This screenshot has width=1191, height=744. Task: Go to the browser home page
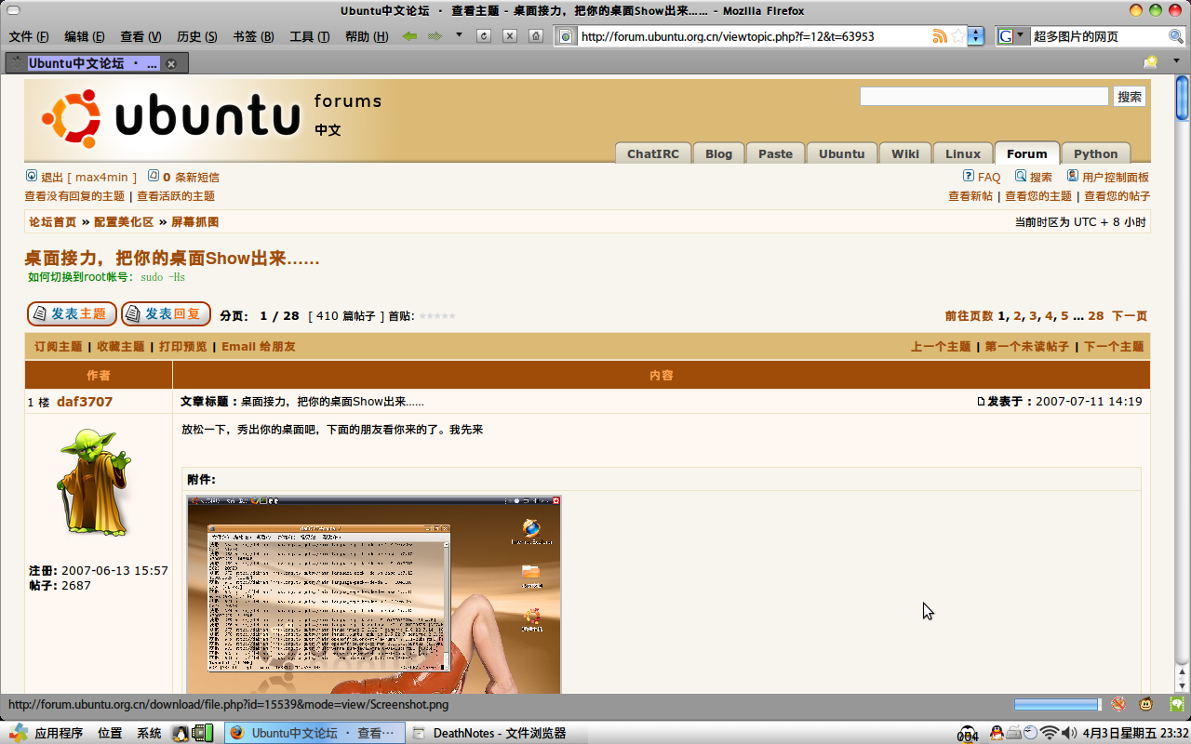point(536,36)
